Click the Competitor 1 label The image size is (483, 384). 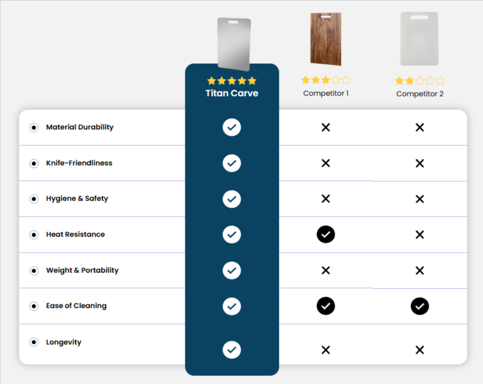coord(326,93)
